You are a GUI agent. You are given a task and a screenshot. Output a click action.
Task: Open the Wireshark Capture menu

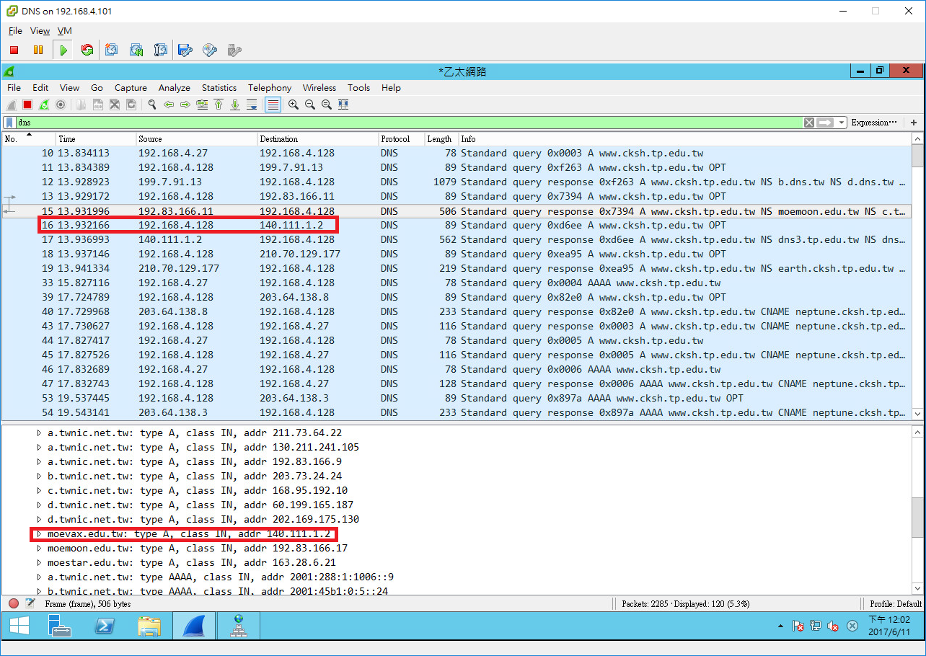(x=131, y=87)
